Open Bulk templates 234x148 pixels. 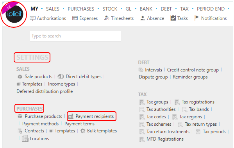point(102,131)
